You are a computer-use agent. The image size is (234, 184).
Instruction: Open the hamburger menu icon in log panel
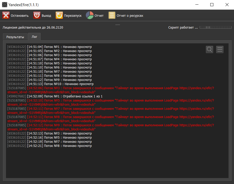click(x=220, y=49)
